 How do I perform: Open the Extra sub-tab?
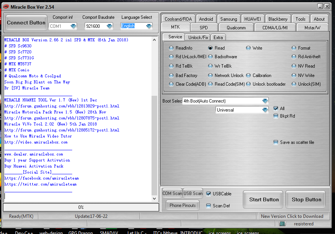[218, 37]
